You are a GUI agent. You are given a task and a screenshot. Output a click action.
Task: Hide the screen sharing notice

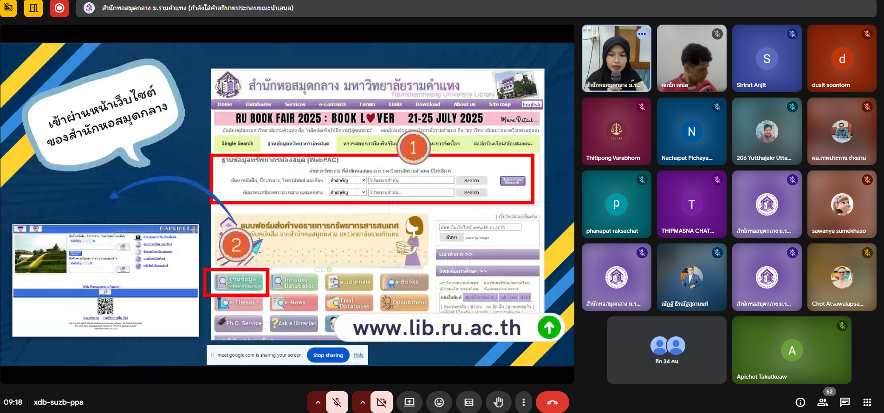(358, 355)
